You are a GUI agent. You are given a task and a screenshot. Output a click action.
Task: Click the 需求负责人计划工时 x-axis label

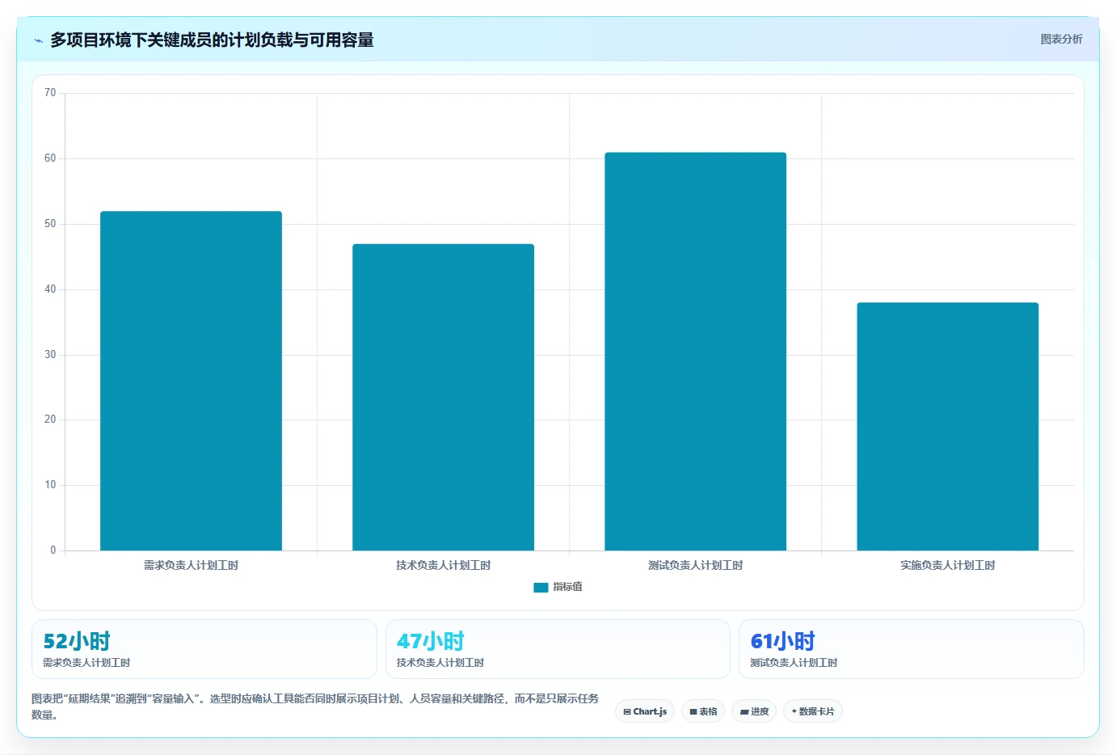191,566
